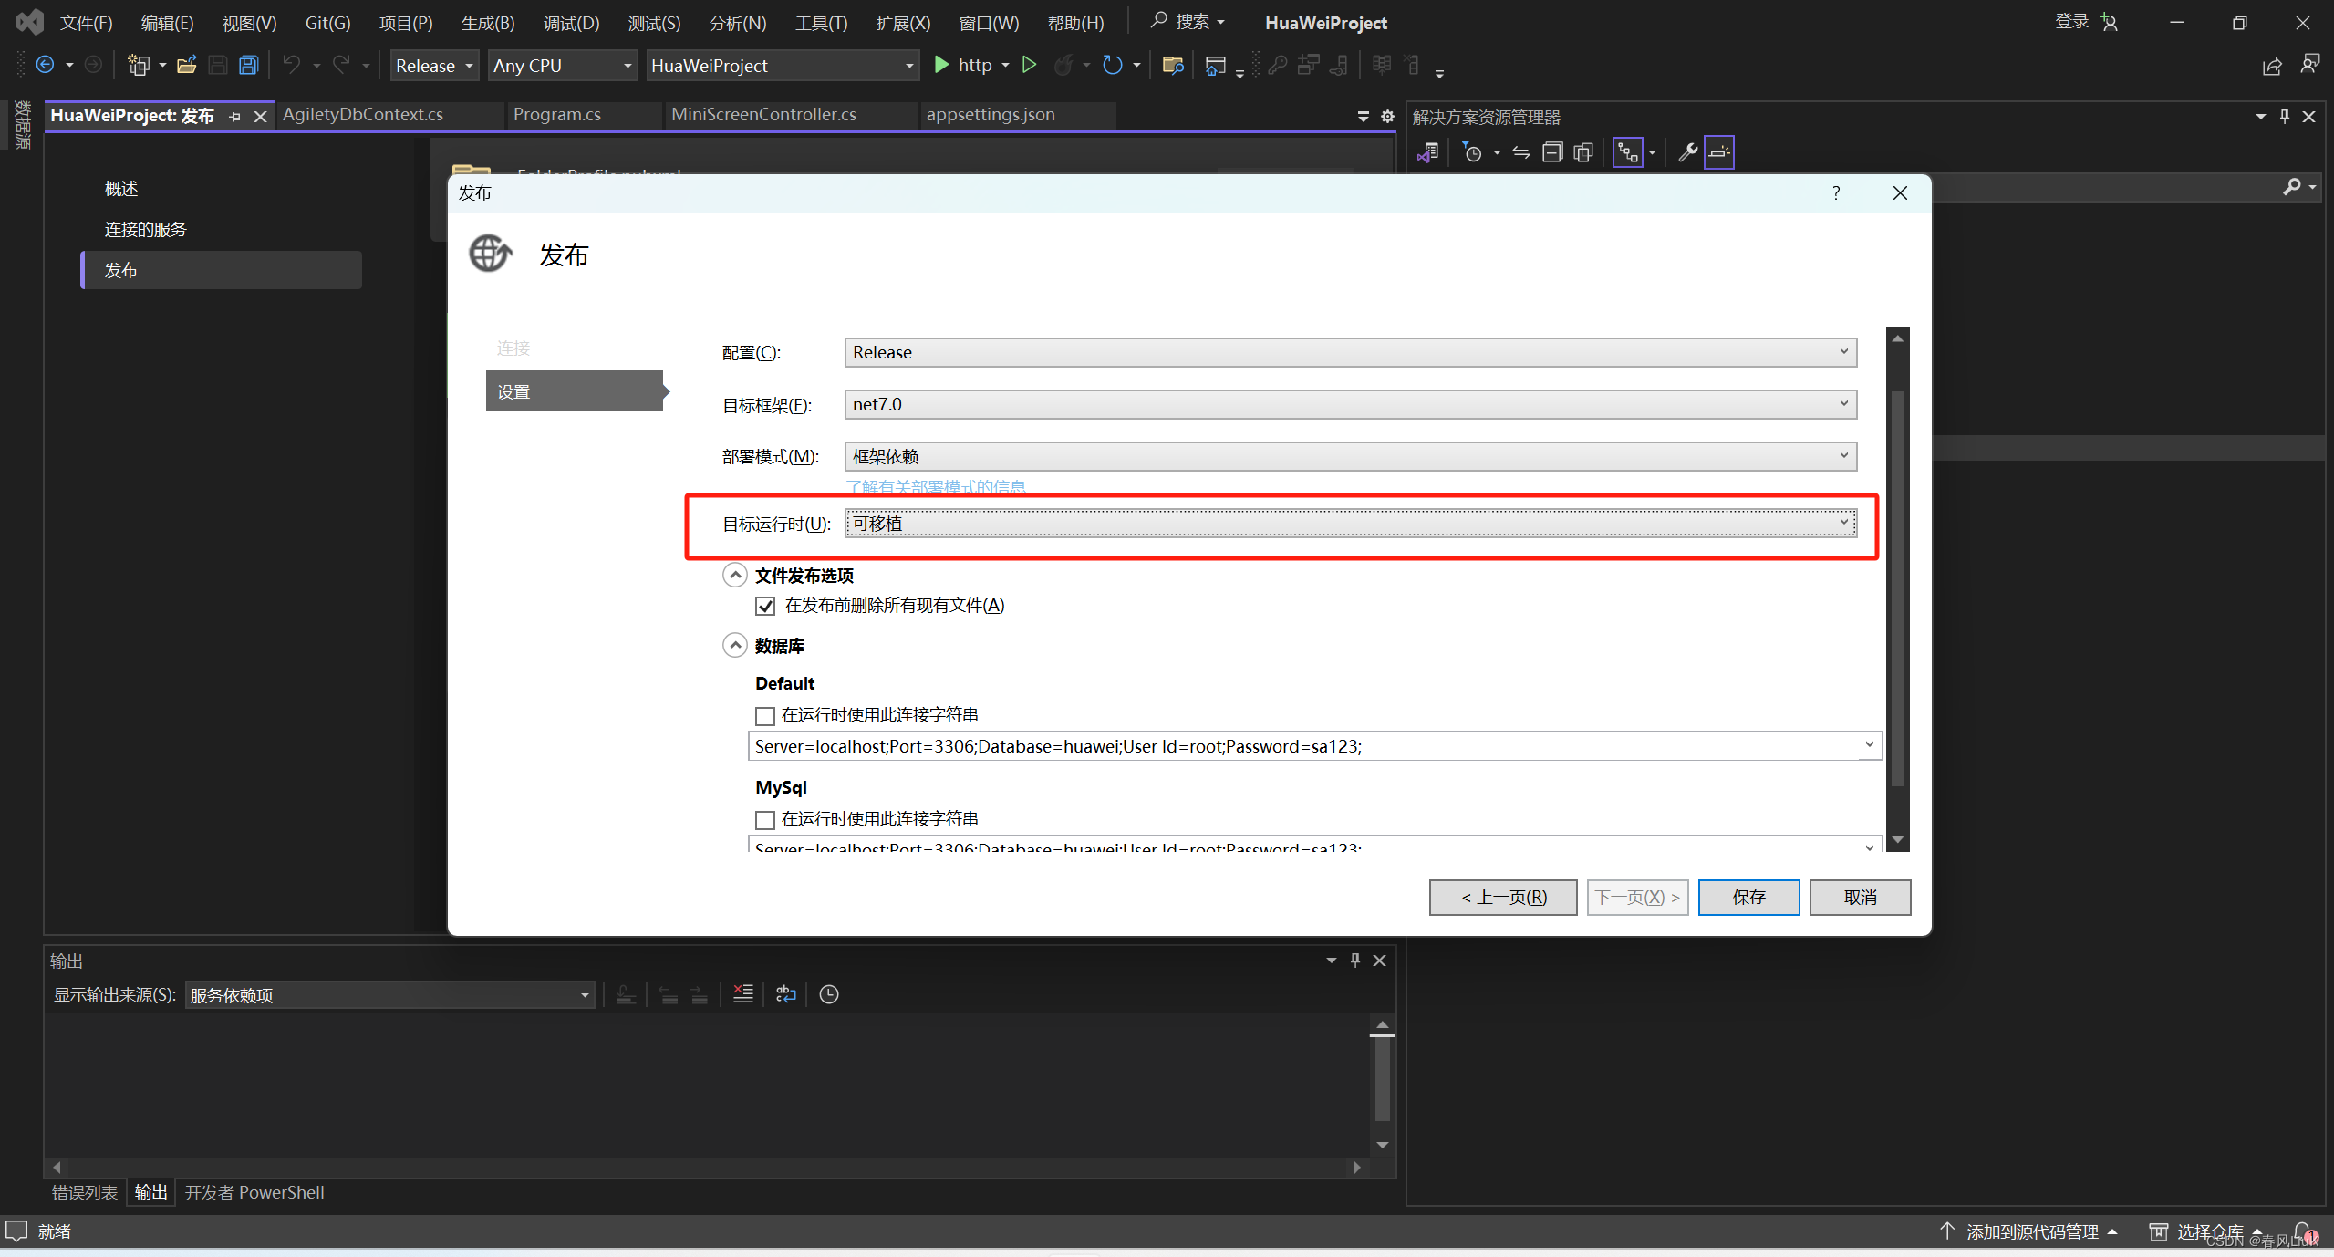Click the 发布 tab in left panel

coord(122,268)
